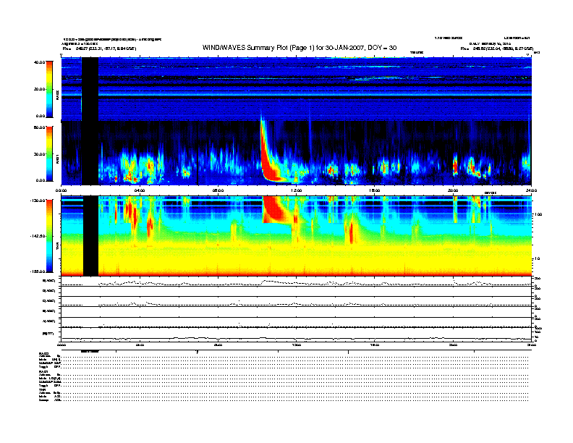Click the 16:00 tick below RAD1 spectrogram

coord(375,190)
